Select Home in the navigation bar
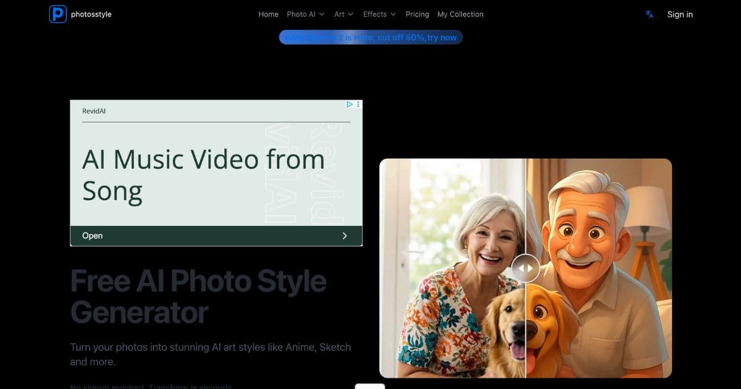 point(268,14)
